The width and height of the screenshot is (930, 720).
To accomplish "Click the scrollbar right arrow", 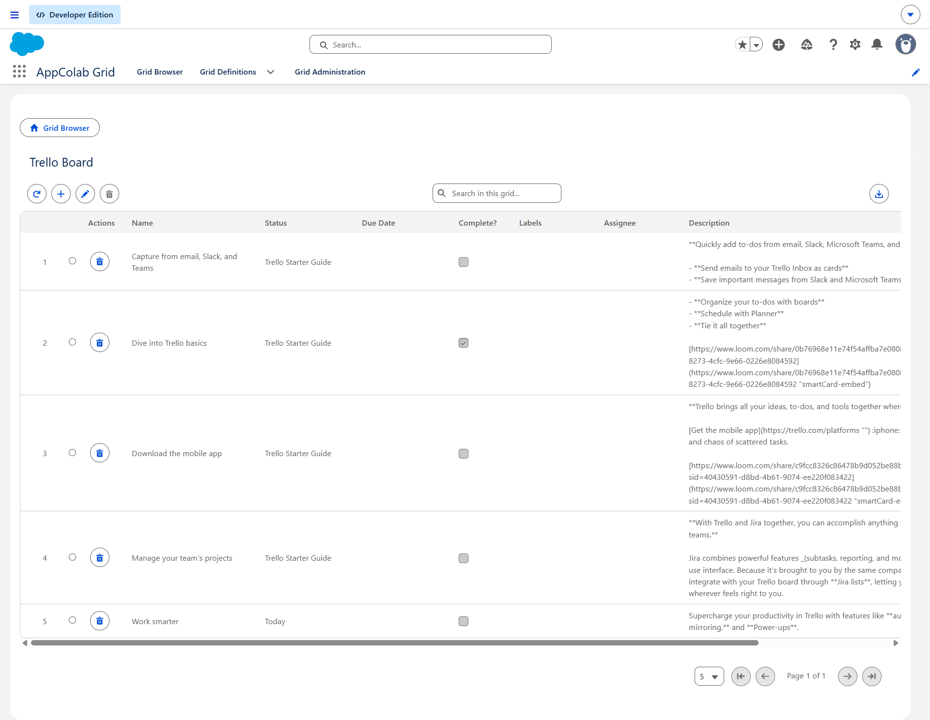I will 896,643.
